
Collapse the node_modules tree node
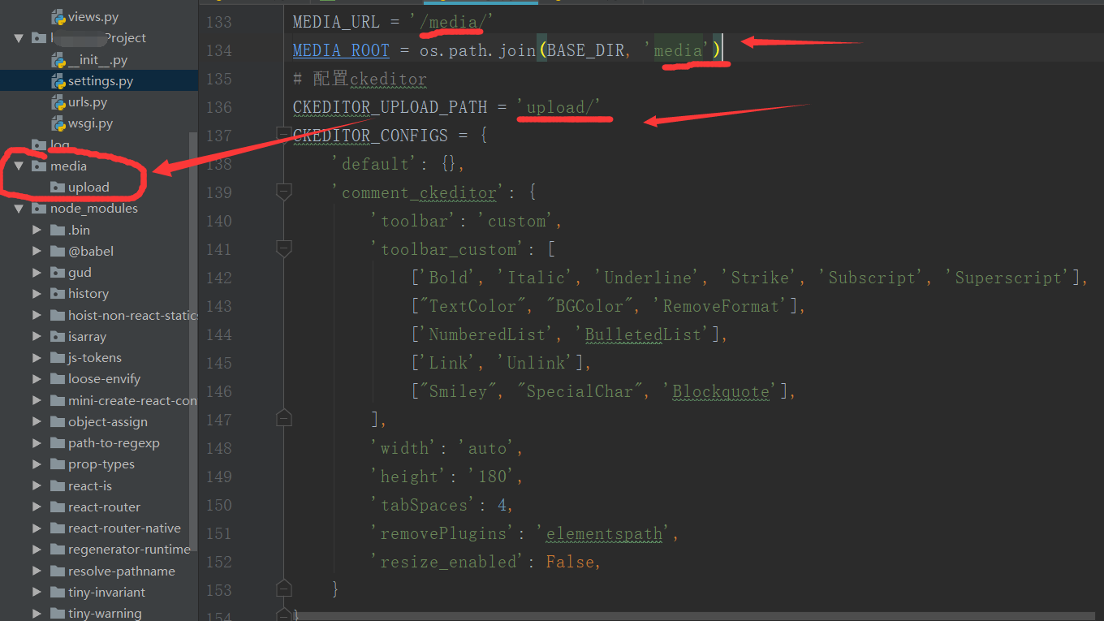click(19, 208)
